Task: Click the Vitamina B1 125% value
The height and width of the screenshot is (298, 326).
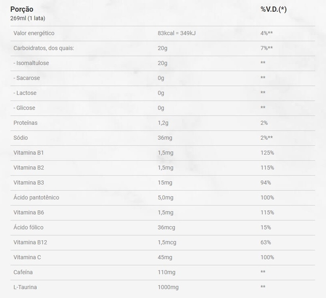Action: tap(267, 153)
